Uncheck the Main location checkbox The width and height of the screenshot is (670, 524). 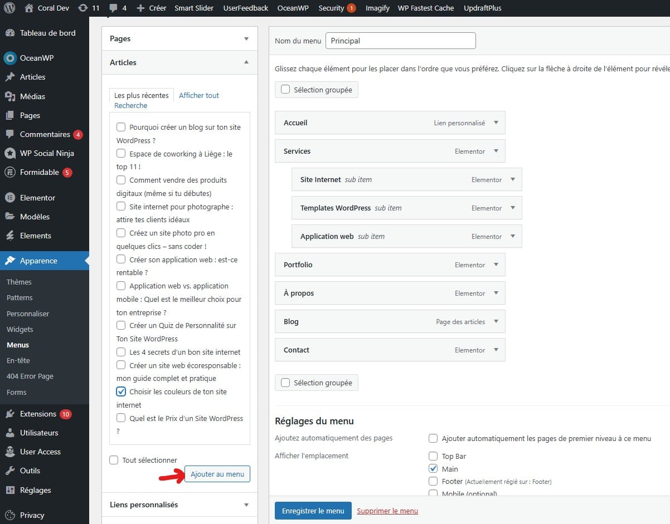tap(433, 469)
